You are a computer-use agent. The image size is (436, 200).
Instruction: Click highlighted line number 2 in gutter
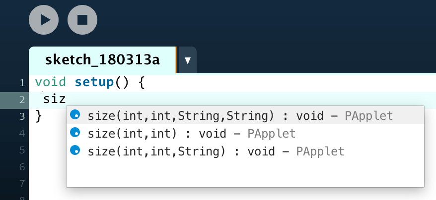22,100
